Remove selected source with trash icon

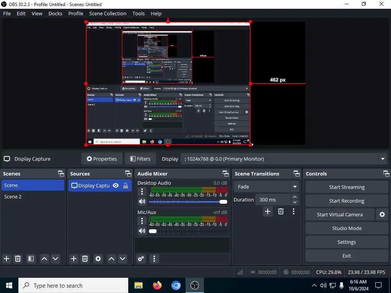click(85, 259)
